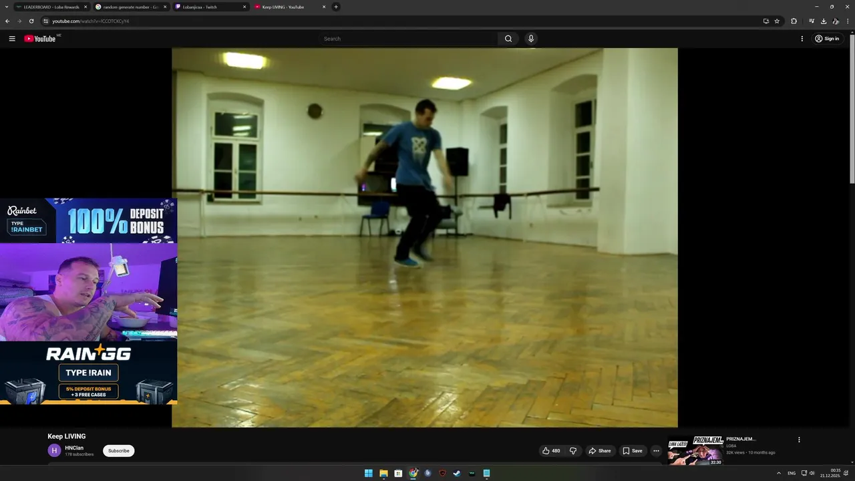Open the PRIZNAJEM recommended video thumbnail

tap(695, 451)
